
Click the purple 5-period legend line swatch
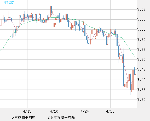7,117
